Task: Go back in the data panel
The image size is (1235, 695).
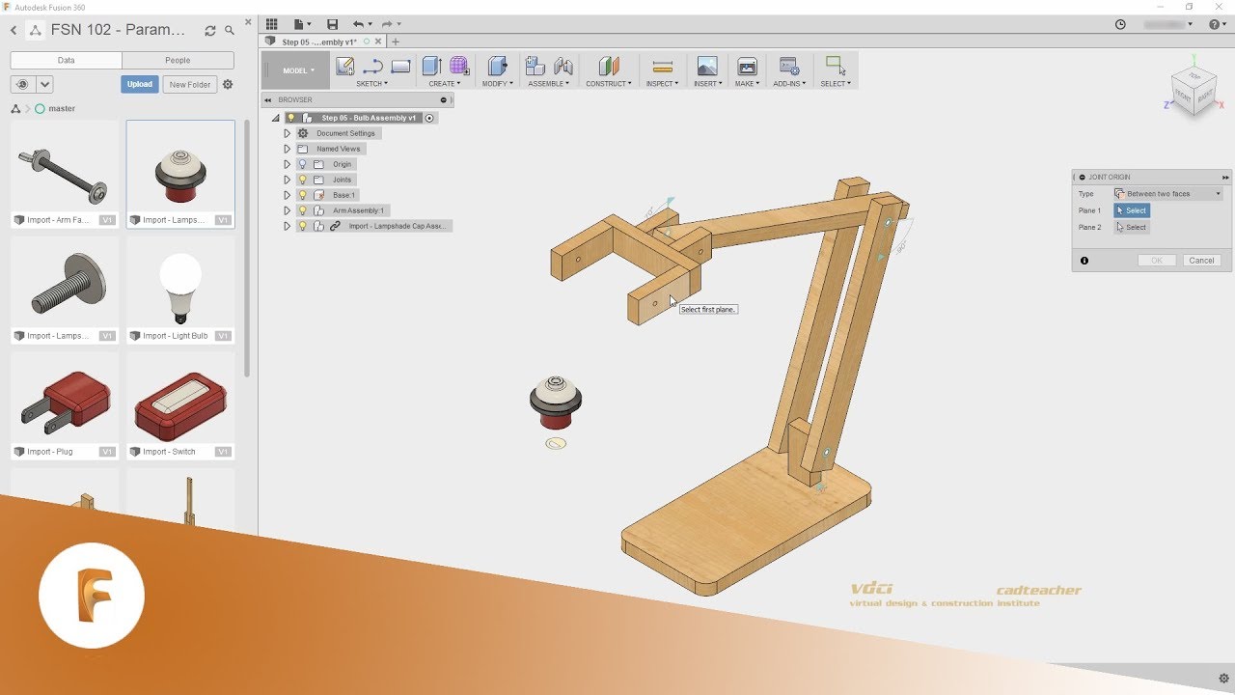Action: pyautogui.click(x=14, y=31)
